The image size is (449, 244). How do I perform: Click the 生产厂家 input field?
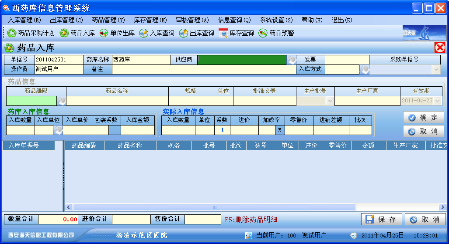pyautogui.click(x=367, y=101)
